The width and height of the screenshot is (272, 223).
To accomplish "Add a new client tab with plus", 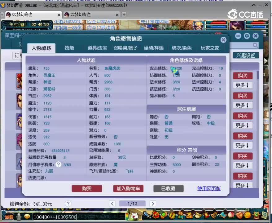I will click(x=124, y=15).
